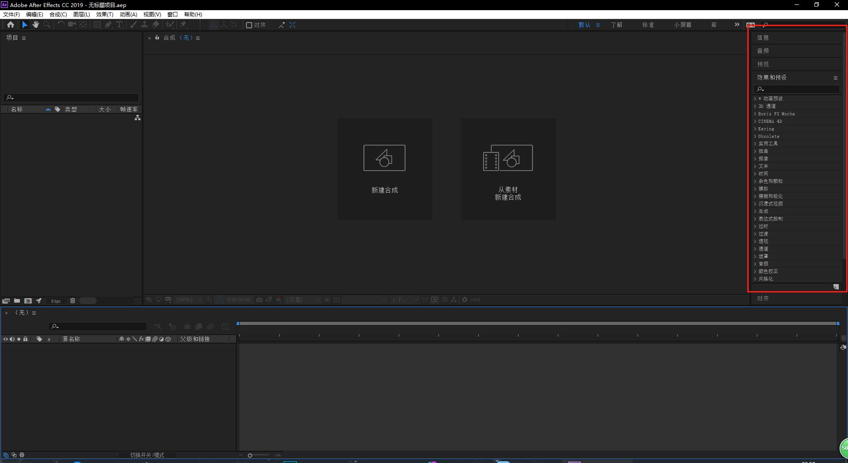Screen dimensions: 848x463
Task: Toggle the solo dot column header
Action: (19, 339)
